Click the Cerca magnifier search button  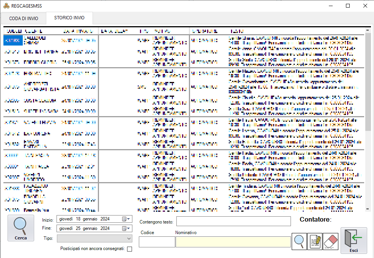point(20,228)
